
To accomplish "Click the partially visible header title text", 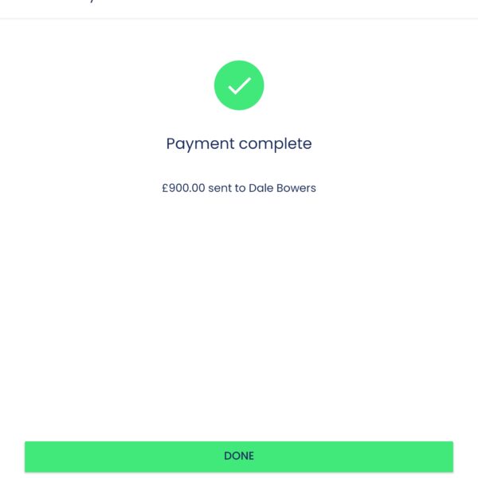I will (88, 2).
